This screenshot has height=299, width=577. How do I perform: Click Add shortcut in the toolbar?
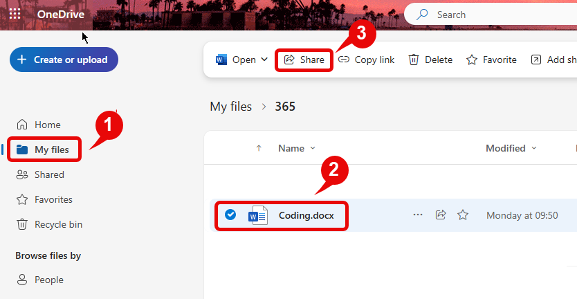pos(553,60)
